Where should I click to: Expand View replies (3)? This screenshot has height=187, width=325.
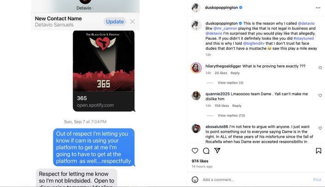230,82
